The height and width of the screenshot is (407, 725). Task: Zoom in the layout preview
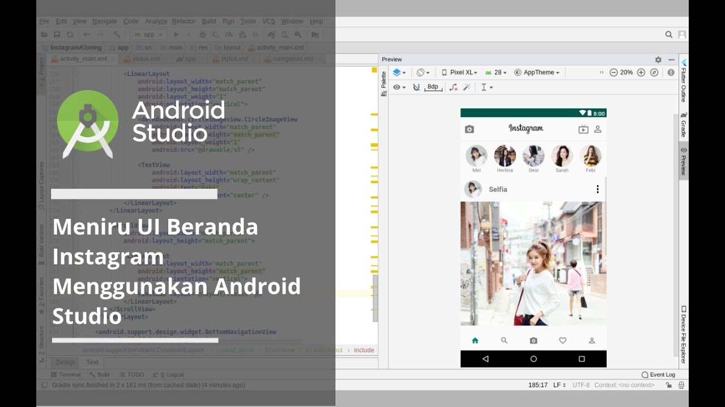tap(641, 72)
